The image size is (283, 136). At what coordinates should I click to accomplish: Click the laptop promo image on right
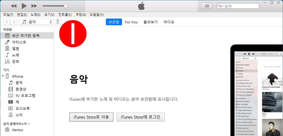pos(257,90)
